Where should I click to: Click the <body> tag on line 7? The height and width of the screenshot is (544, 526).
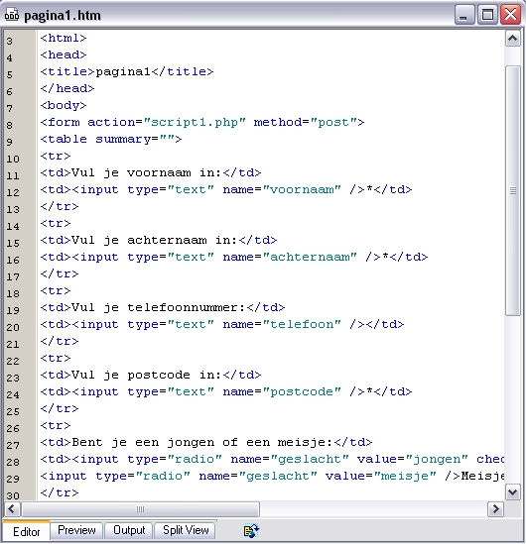64,105
